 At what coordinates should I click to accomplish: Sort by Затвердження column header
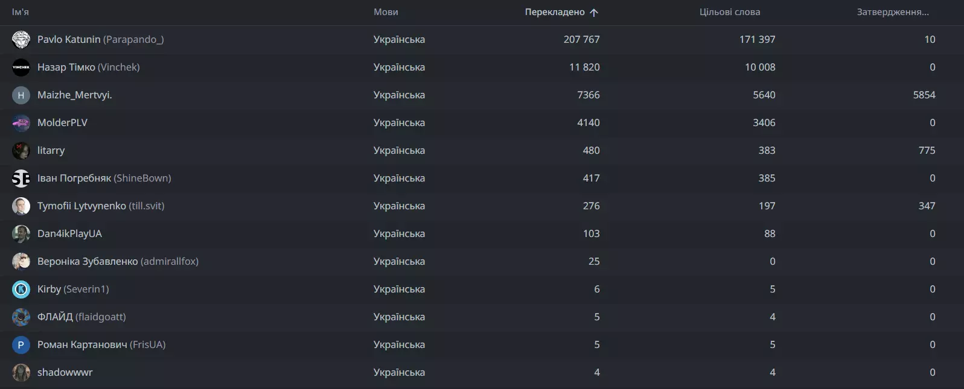tap(892, 12)
